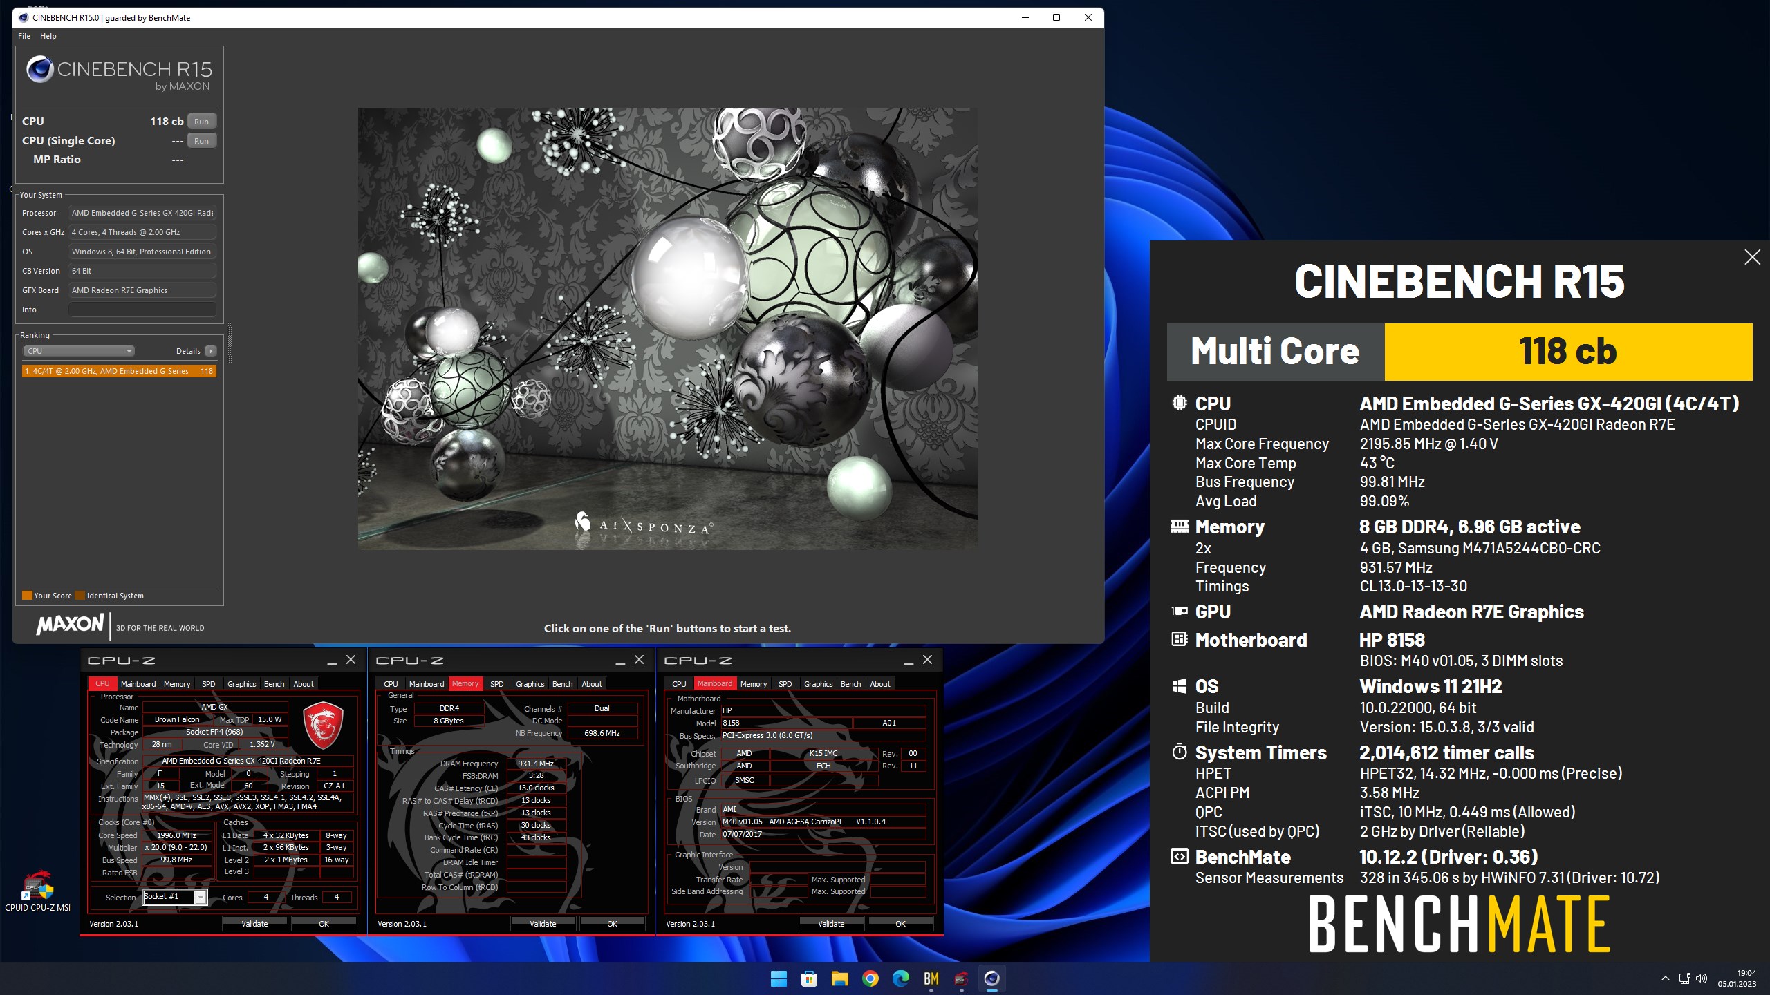Open the Socket #1 selection dropdown
The height and width of the screenshot is (995, 1770).
click(x=201, y=897)
